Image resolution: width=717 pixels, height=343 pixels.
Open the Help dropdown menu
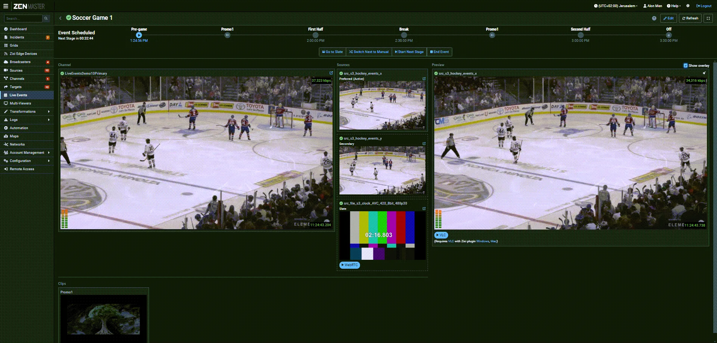point(674,6)
